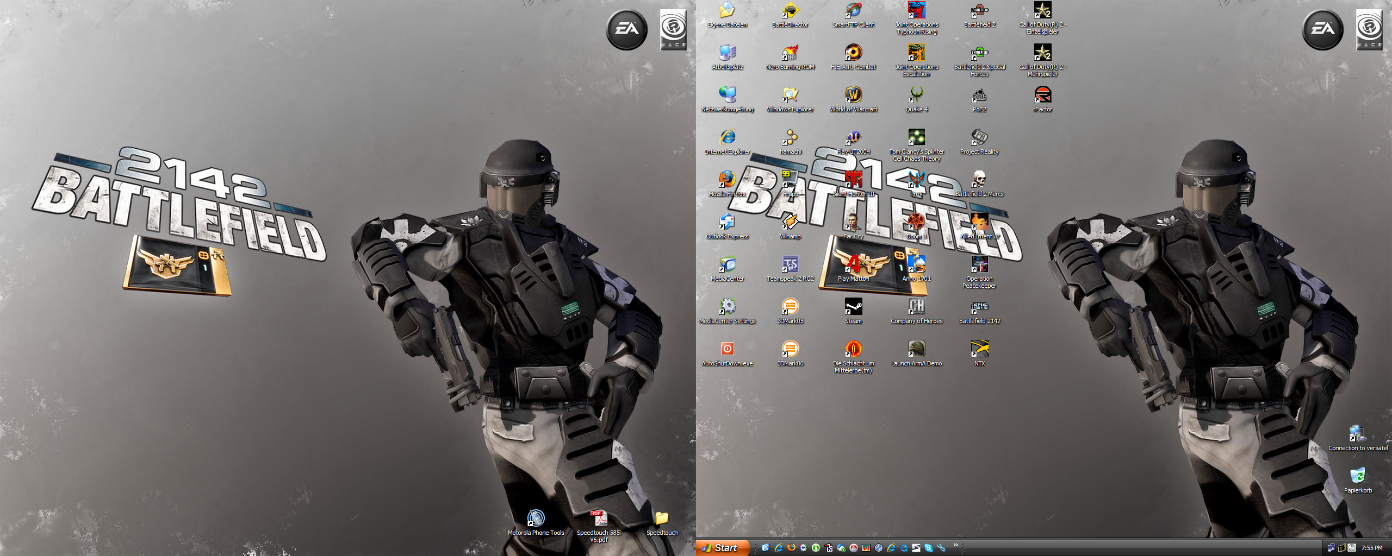The height and width of the screenshot is (556, 1392).
Task: Select the MediaCenter desktop icon
Action: tap(727, 269)
